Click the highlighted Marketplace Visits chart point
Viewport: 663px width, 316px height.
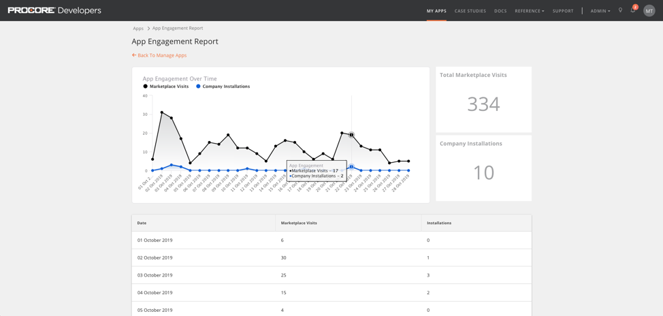(x=351, y=135)
